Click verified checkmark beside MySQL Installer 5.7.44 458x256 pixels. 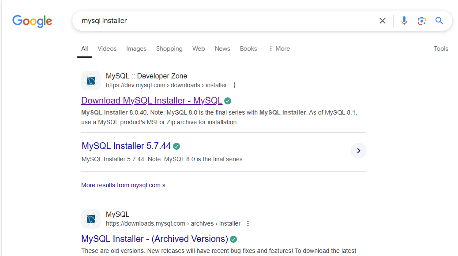click(176, 146)
